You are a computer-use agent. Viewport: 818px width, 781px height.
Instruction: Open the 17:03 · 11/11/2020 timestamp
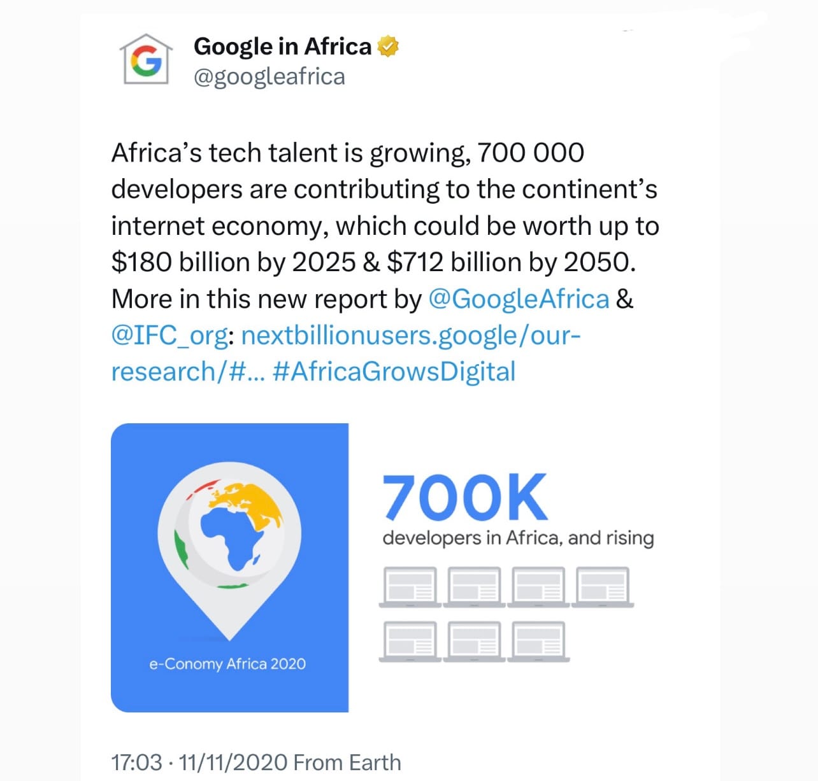tap(200, 762)
